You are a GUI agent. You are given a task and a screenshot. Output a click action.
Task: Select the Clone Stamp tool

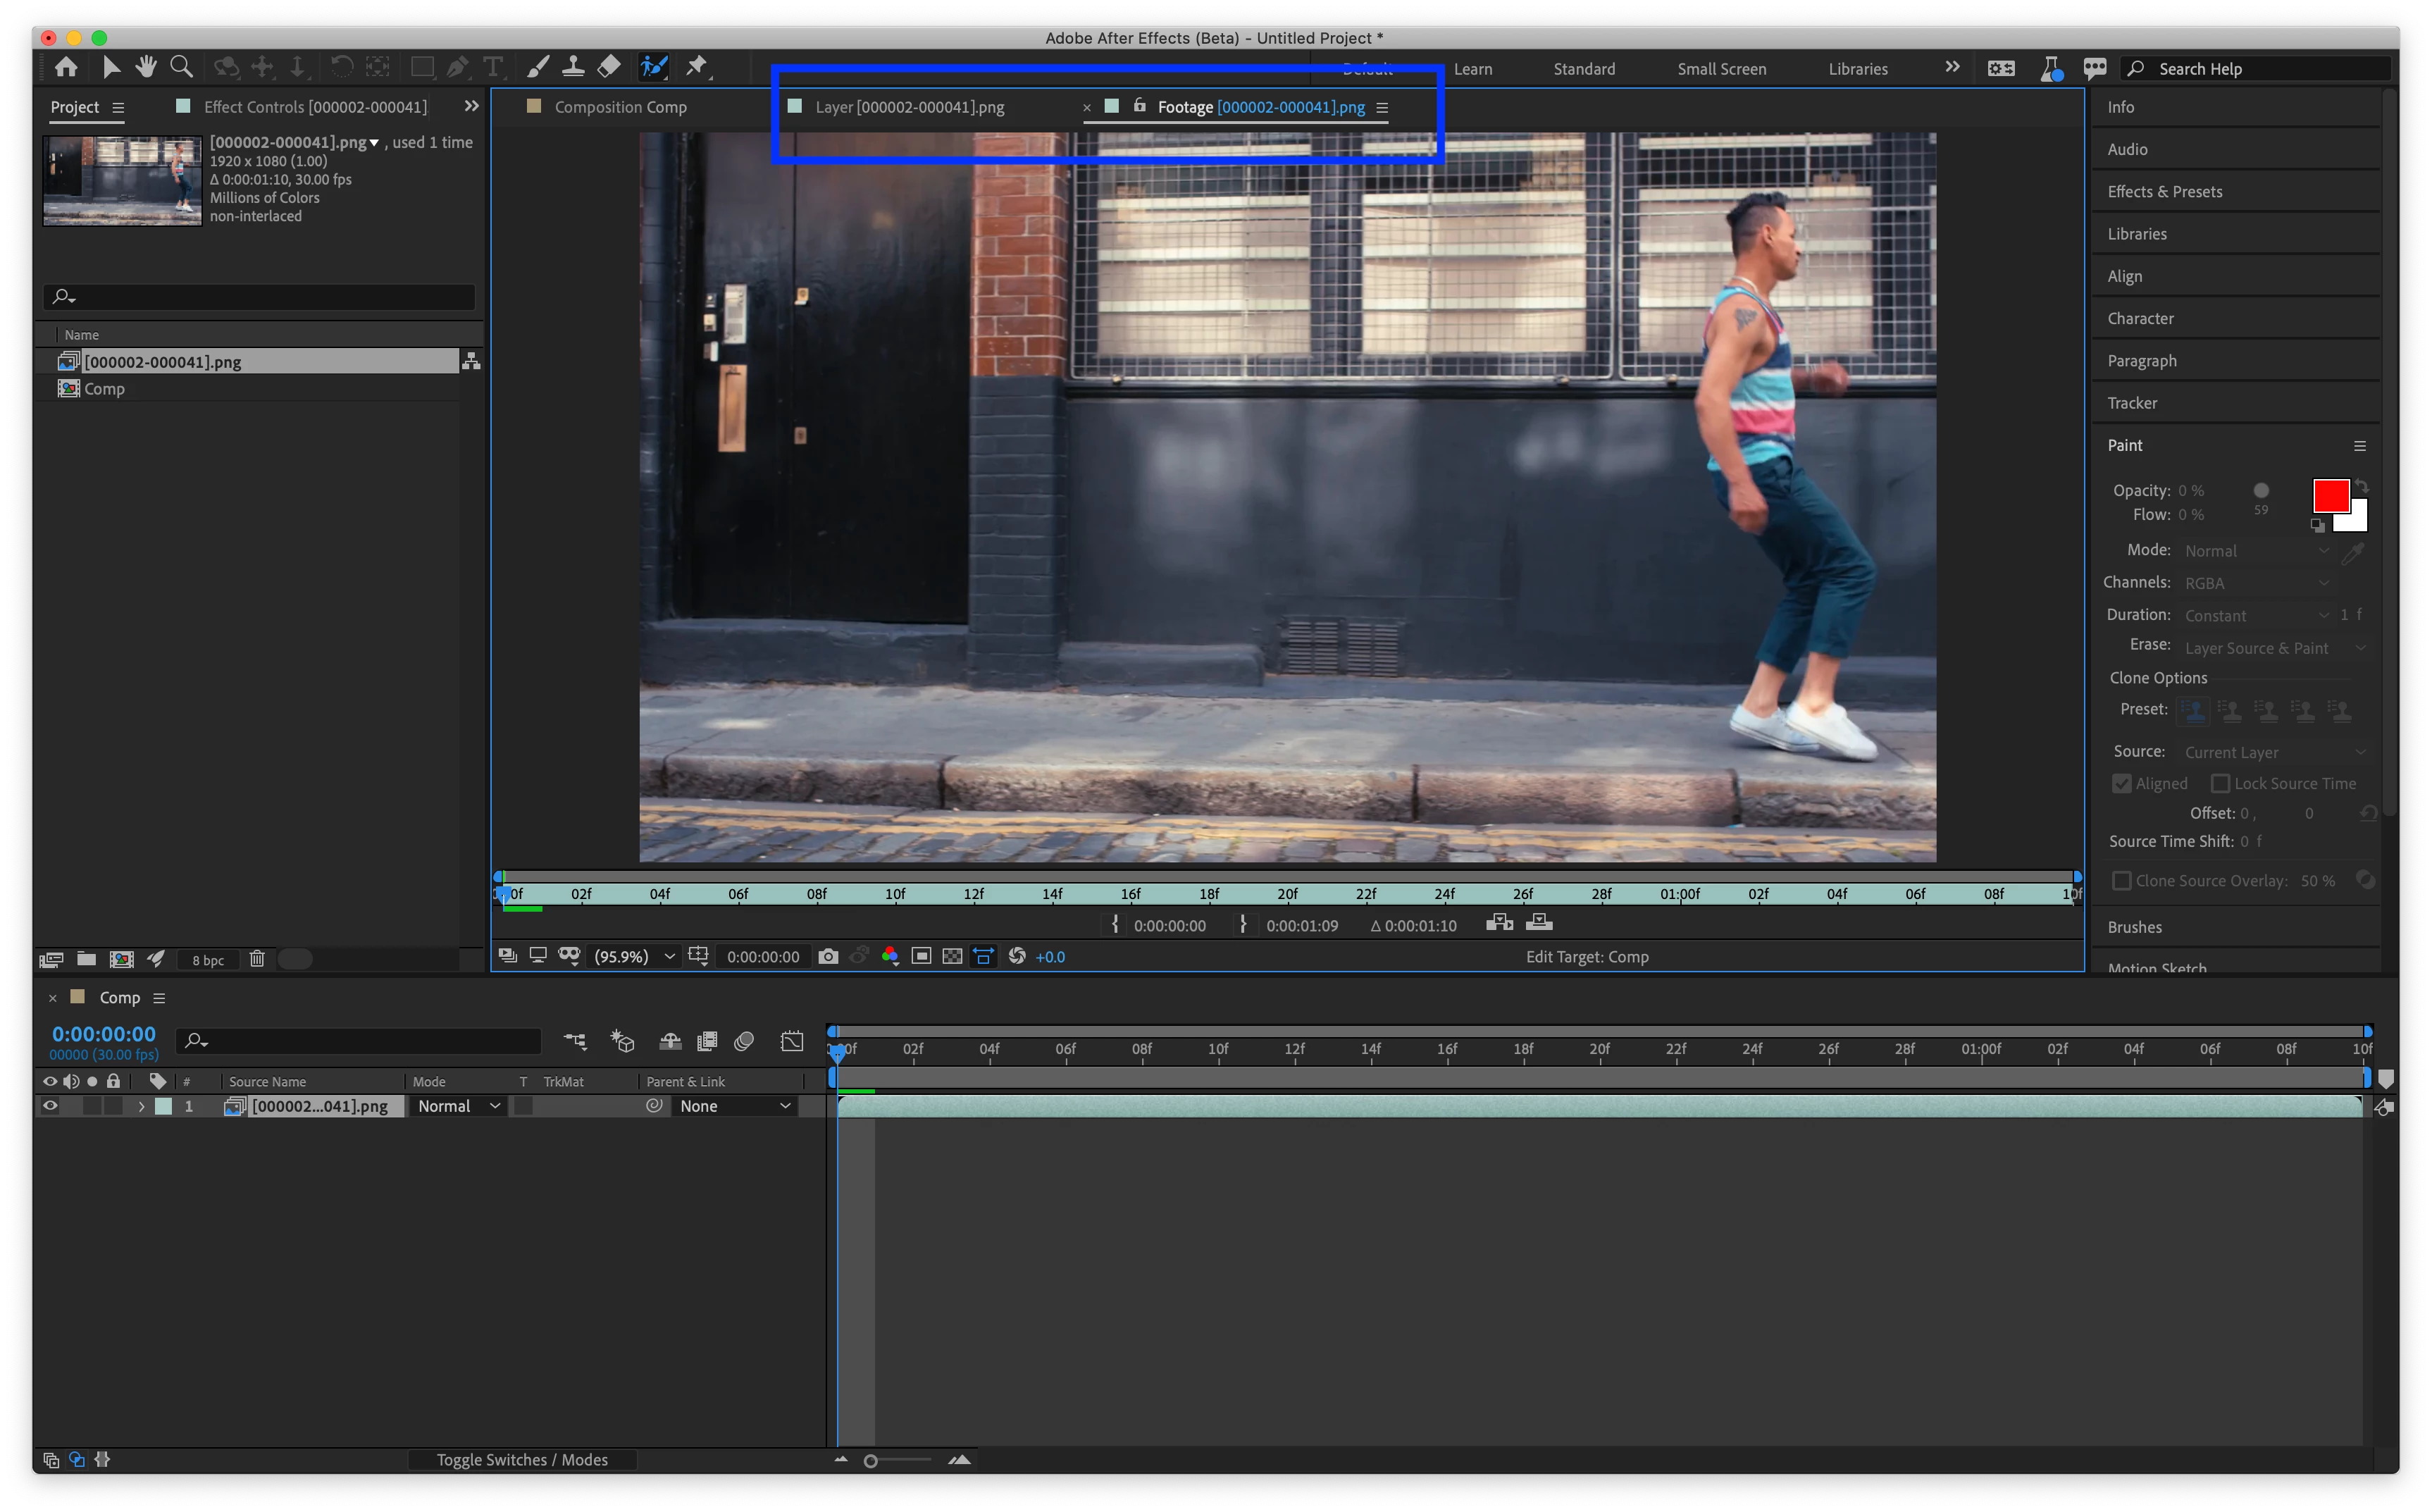573,67
